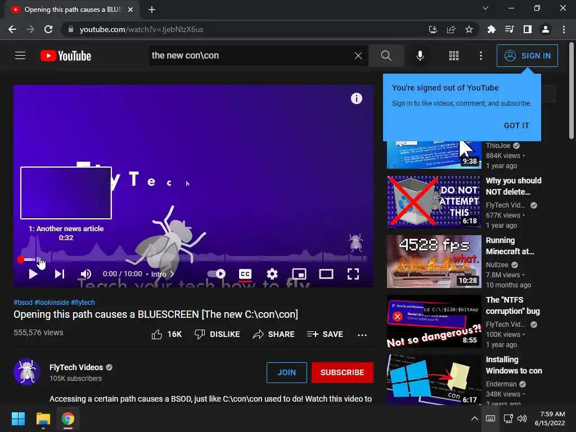Click the search input field
576x432 pixels.
(x=251, y=56)
